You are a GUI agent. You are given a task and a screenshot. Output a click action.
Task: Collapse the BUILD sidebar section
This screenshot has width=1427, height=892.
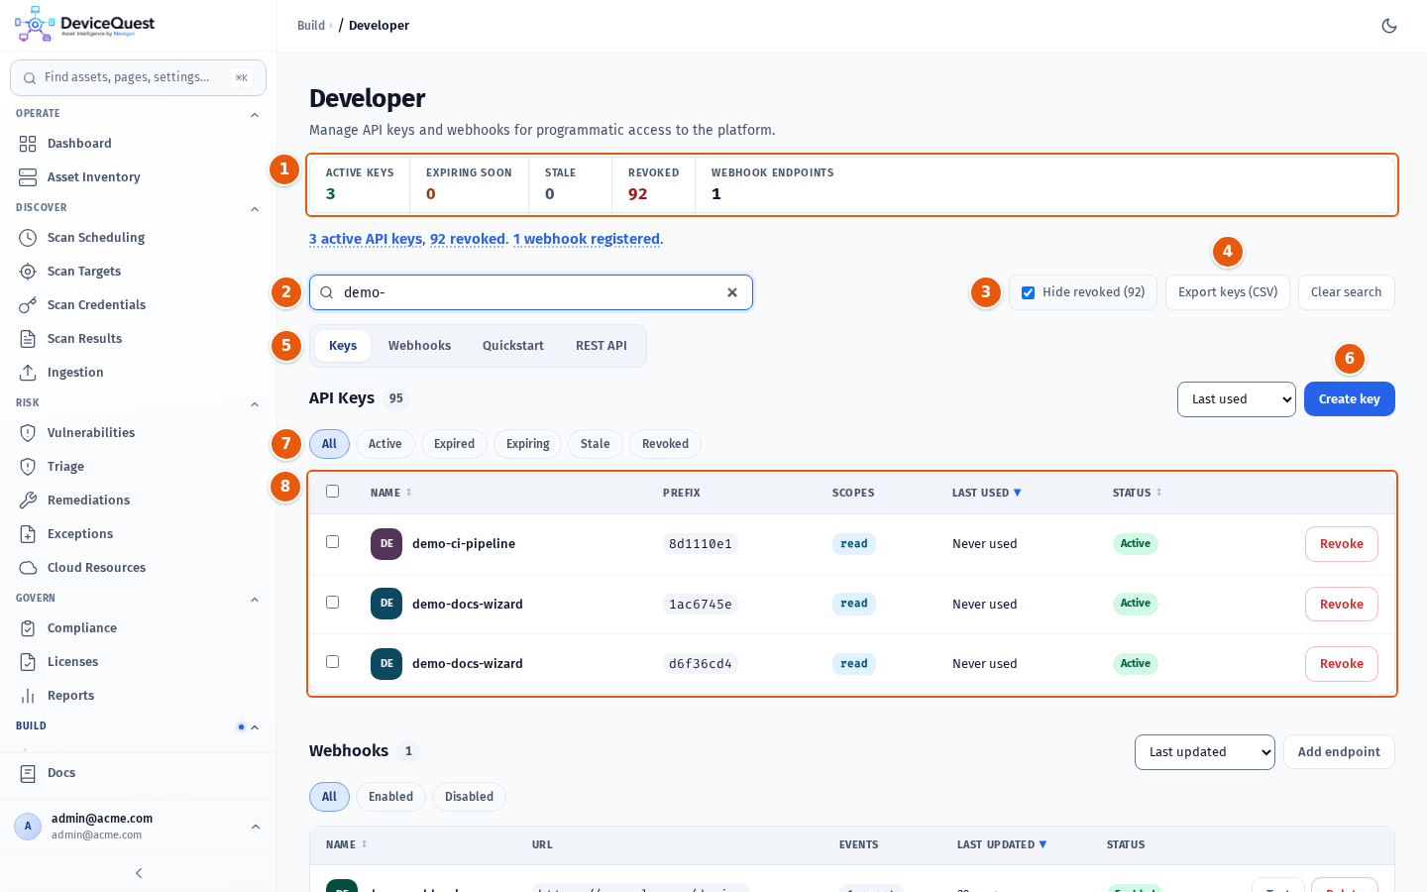click(x=255, y=727)
